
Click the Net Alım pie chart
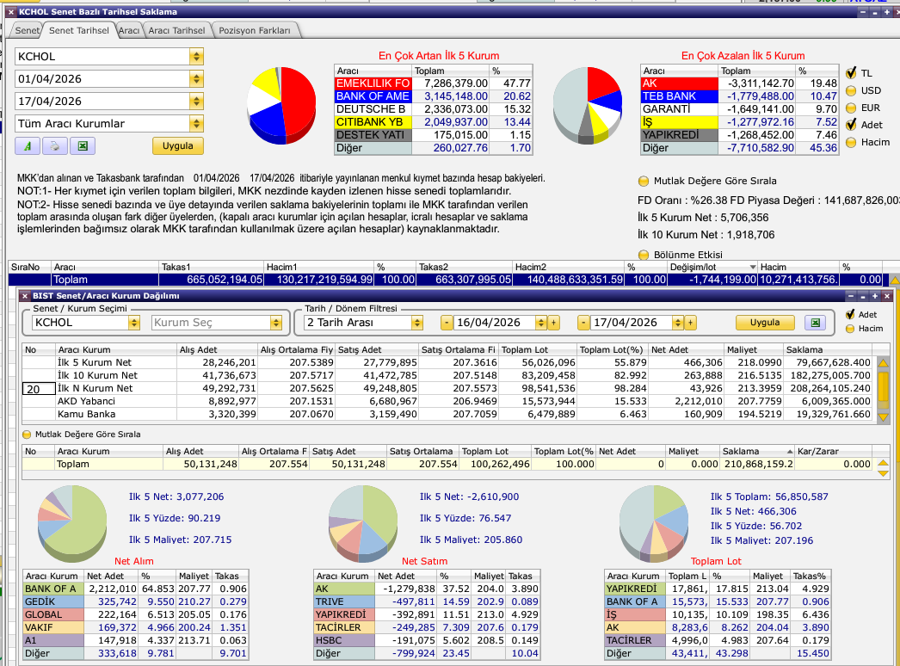72,524
